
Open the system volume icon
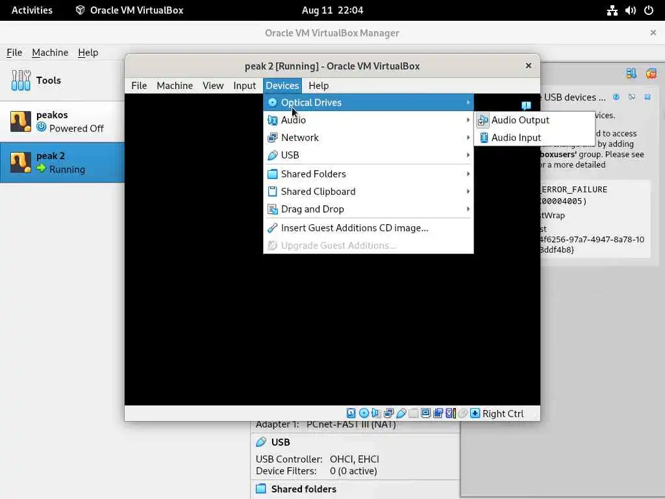coord(630,10)
